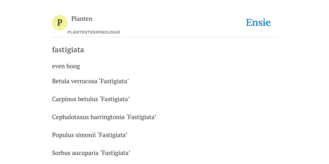
Task: Select the PLANTENTERMINOLOGIE category label
Action: (94, 32)
